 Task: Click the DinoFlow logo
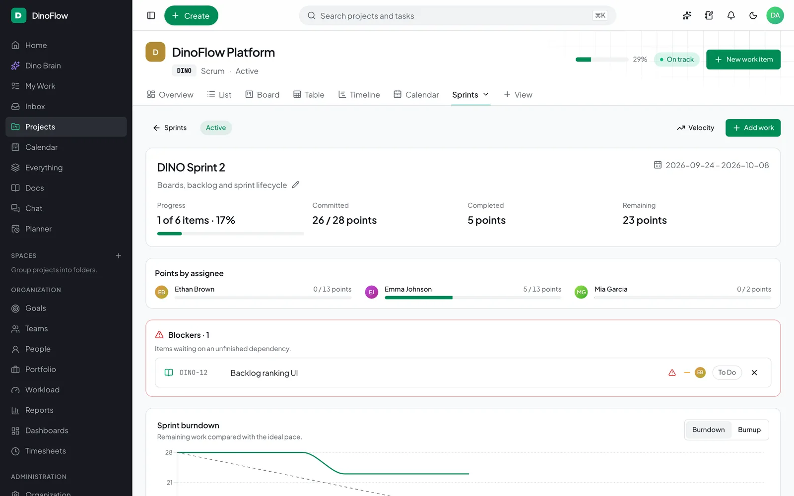[x=18, y=15]
